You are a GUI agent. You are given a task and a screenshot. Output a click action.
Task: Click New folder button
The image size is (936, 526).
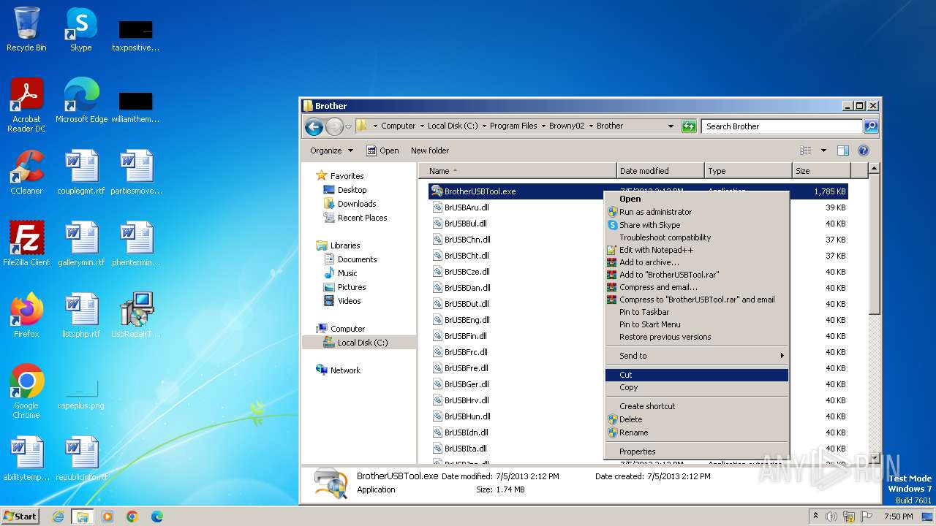[430, 150]
